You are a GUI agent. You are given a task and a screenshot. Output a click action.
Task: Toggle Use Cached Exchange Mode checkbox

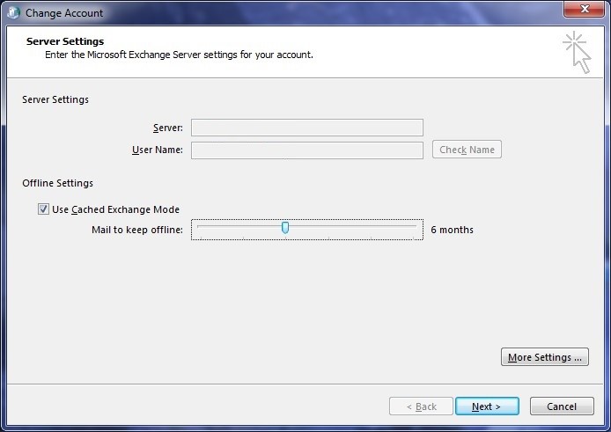(43, 209)
